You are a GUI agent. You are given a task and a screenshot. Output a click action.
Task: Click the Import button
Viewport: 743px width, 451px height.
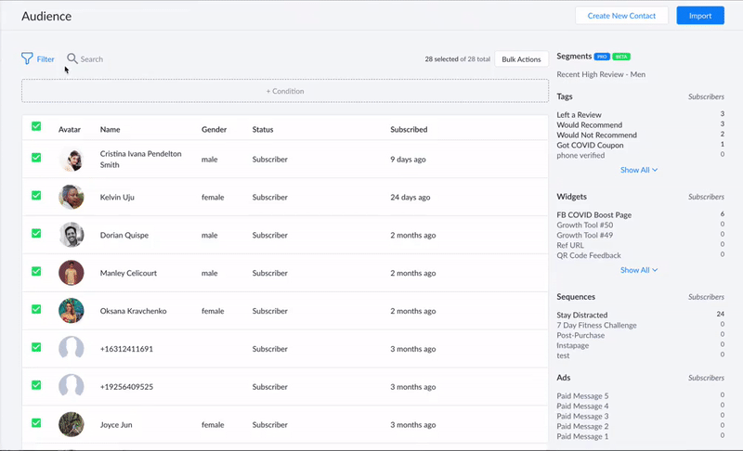(700, 16)
